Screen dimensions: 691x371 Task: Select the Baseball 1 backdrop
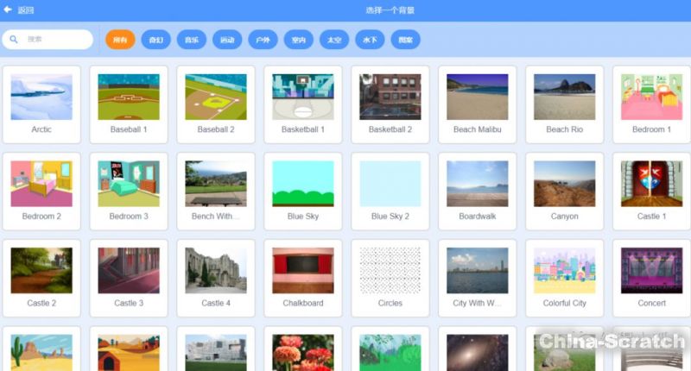(x=129, y=104)
